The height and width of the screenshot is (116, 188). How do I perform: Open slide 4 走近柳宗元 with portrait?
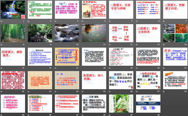(x=94, y=10)
